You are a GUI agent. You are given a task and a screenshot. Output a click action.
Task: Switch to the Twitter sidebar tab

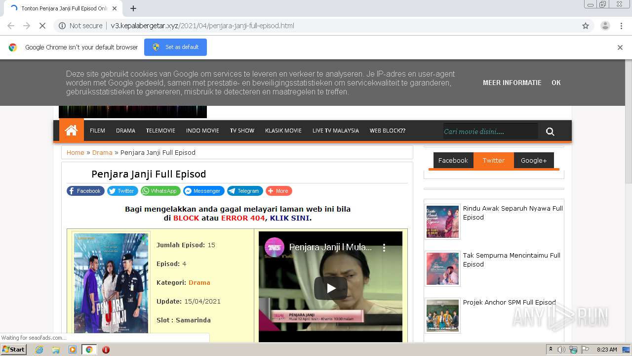pyautogui.click(x=494, y=160)
